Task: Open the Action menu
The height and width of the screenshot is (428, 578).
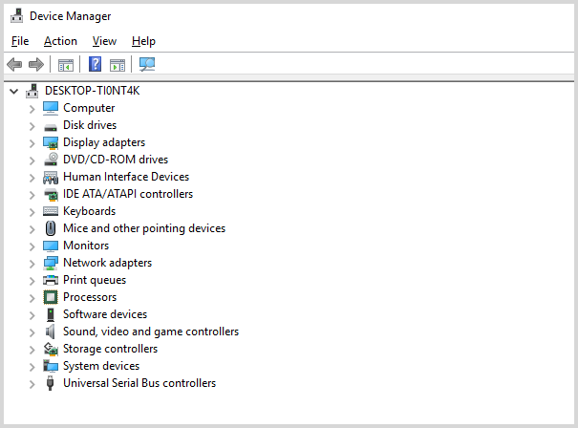Action: click(60, 41)
